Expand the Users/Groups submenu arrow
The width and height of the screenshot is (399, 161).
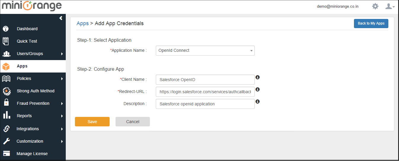[62, 54]
